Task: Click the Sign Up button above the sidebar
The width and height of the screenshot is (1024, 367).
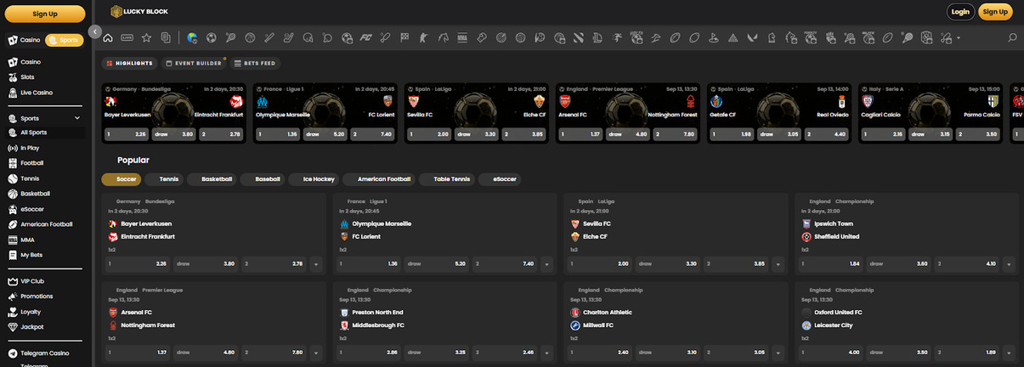Action: pos(44,14)
